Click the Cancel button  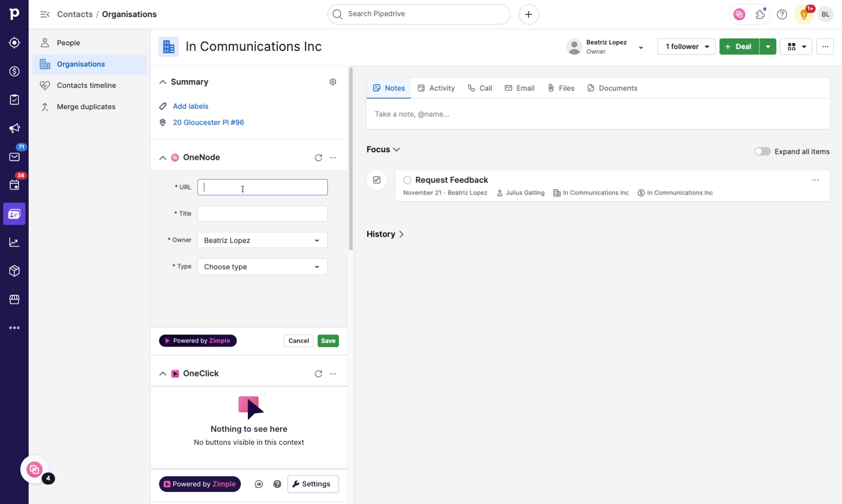[298, 340]
